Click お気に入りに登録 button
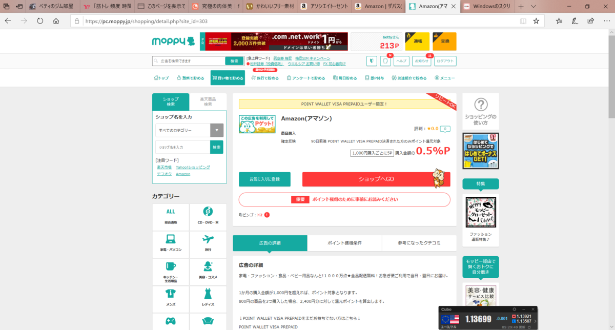Image resolution: width=615 pixels, height=330 pixels. pos(264,179)
